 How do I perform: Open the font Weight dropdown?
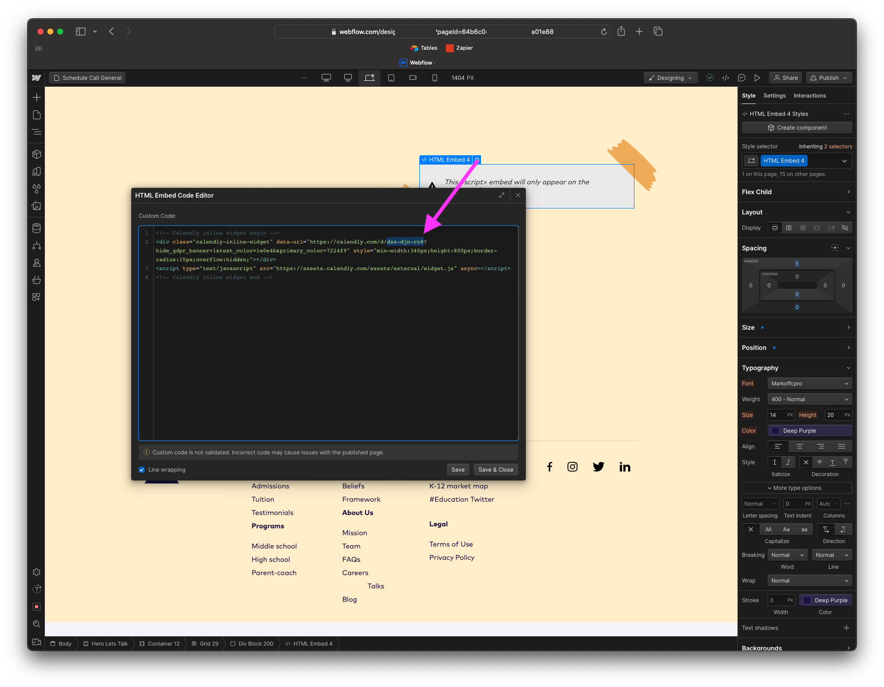809,399
